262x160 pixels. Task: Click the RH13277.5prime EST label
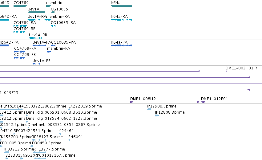click(49, 149)
